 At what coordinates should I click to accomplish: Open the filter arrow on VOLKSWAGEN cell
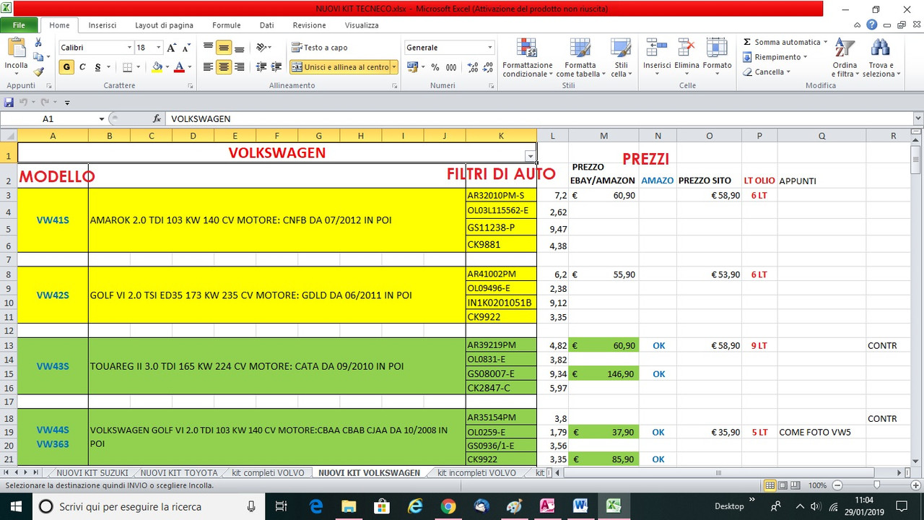pyautogui.click(x=531, y=156)
